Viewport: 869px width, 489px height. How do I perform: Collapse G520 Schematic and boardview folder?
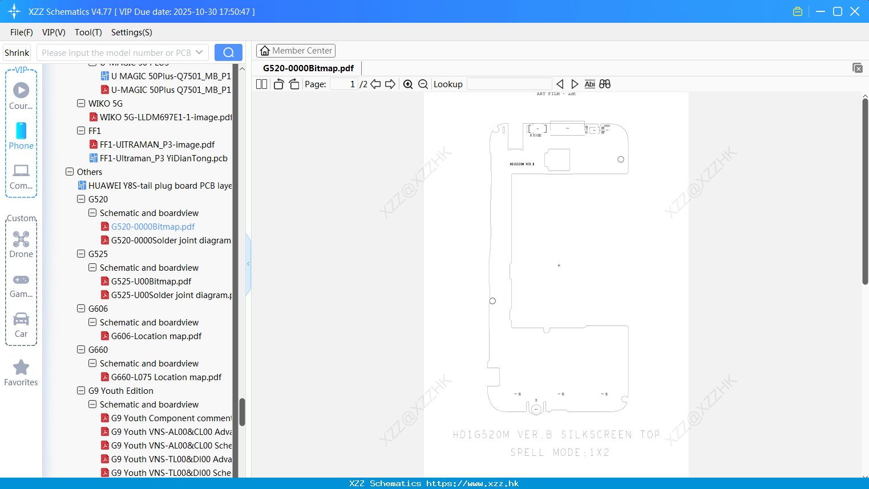(x=92, y=213)
